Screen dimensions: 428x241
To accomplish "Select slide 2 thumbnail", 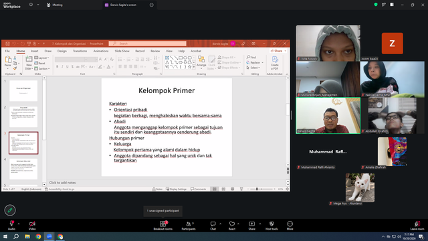I will [23, 117].
